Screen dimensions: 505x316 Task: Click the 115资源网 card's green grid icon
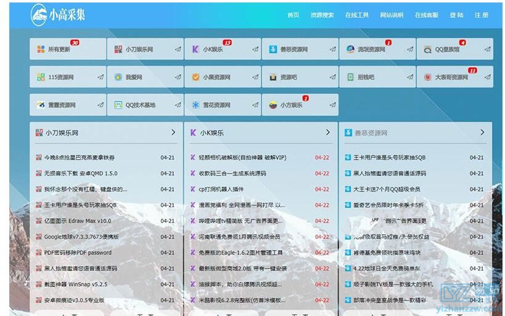point(41,77)
